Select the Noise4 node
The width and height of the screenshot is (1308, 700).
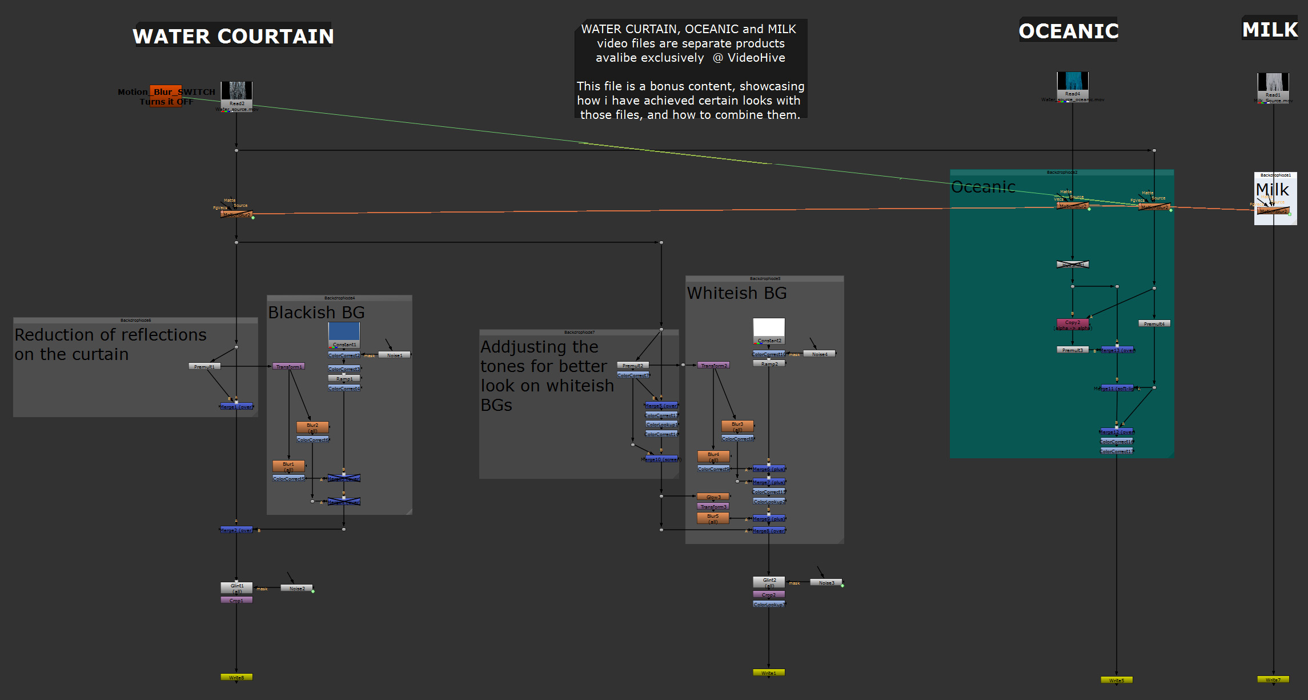point(819,354)
